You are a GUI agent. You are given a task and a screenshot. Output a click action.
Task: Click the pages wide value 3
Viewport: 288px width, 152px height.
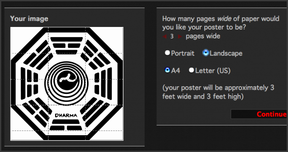point(172,36)
